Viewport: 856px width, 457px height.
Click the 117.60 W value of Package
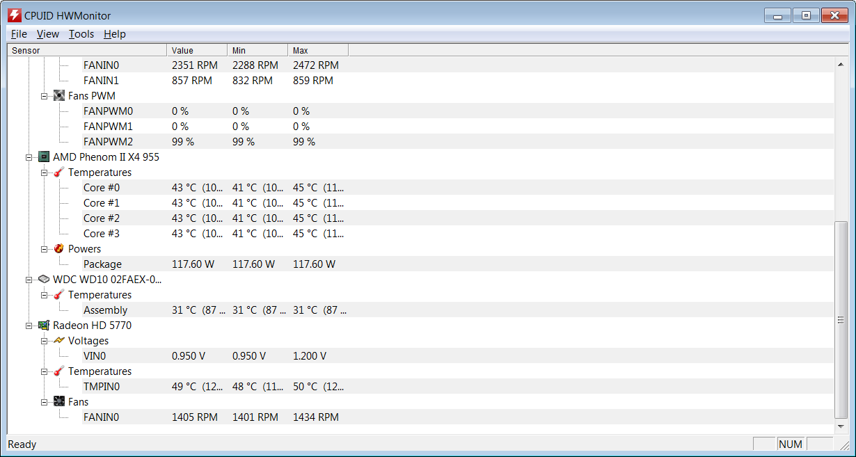click(x=193, y=264)
